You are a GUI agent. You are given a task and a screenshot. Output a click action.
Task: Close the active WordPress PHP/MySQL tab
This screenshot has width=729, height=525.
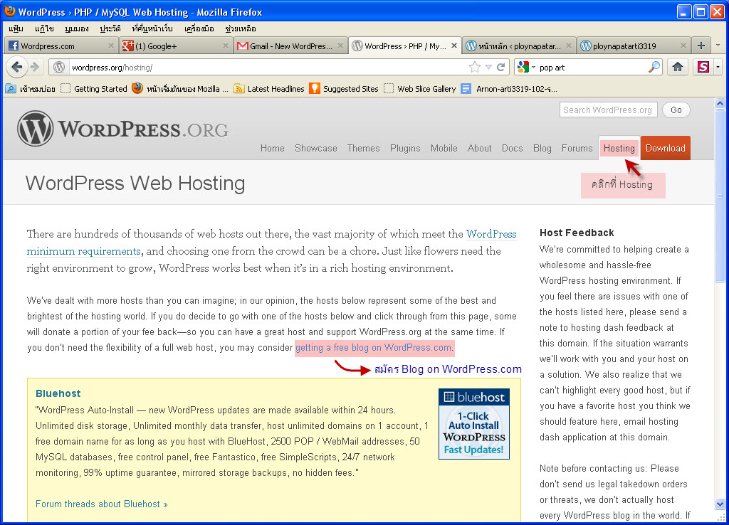[454, 46]
